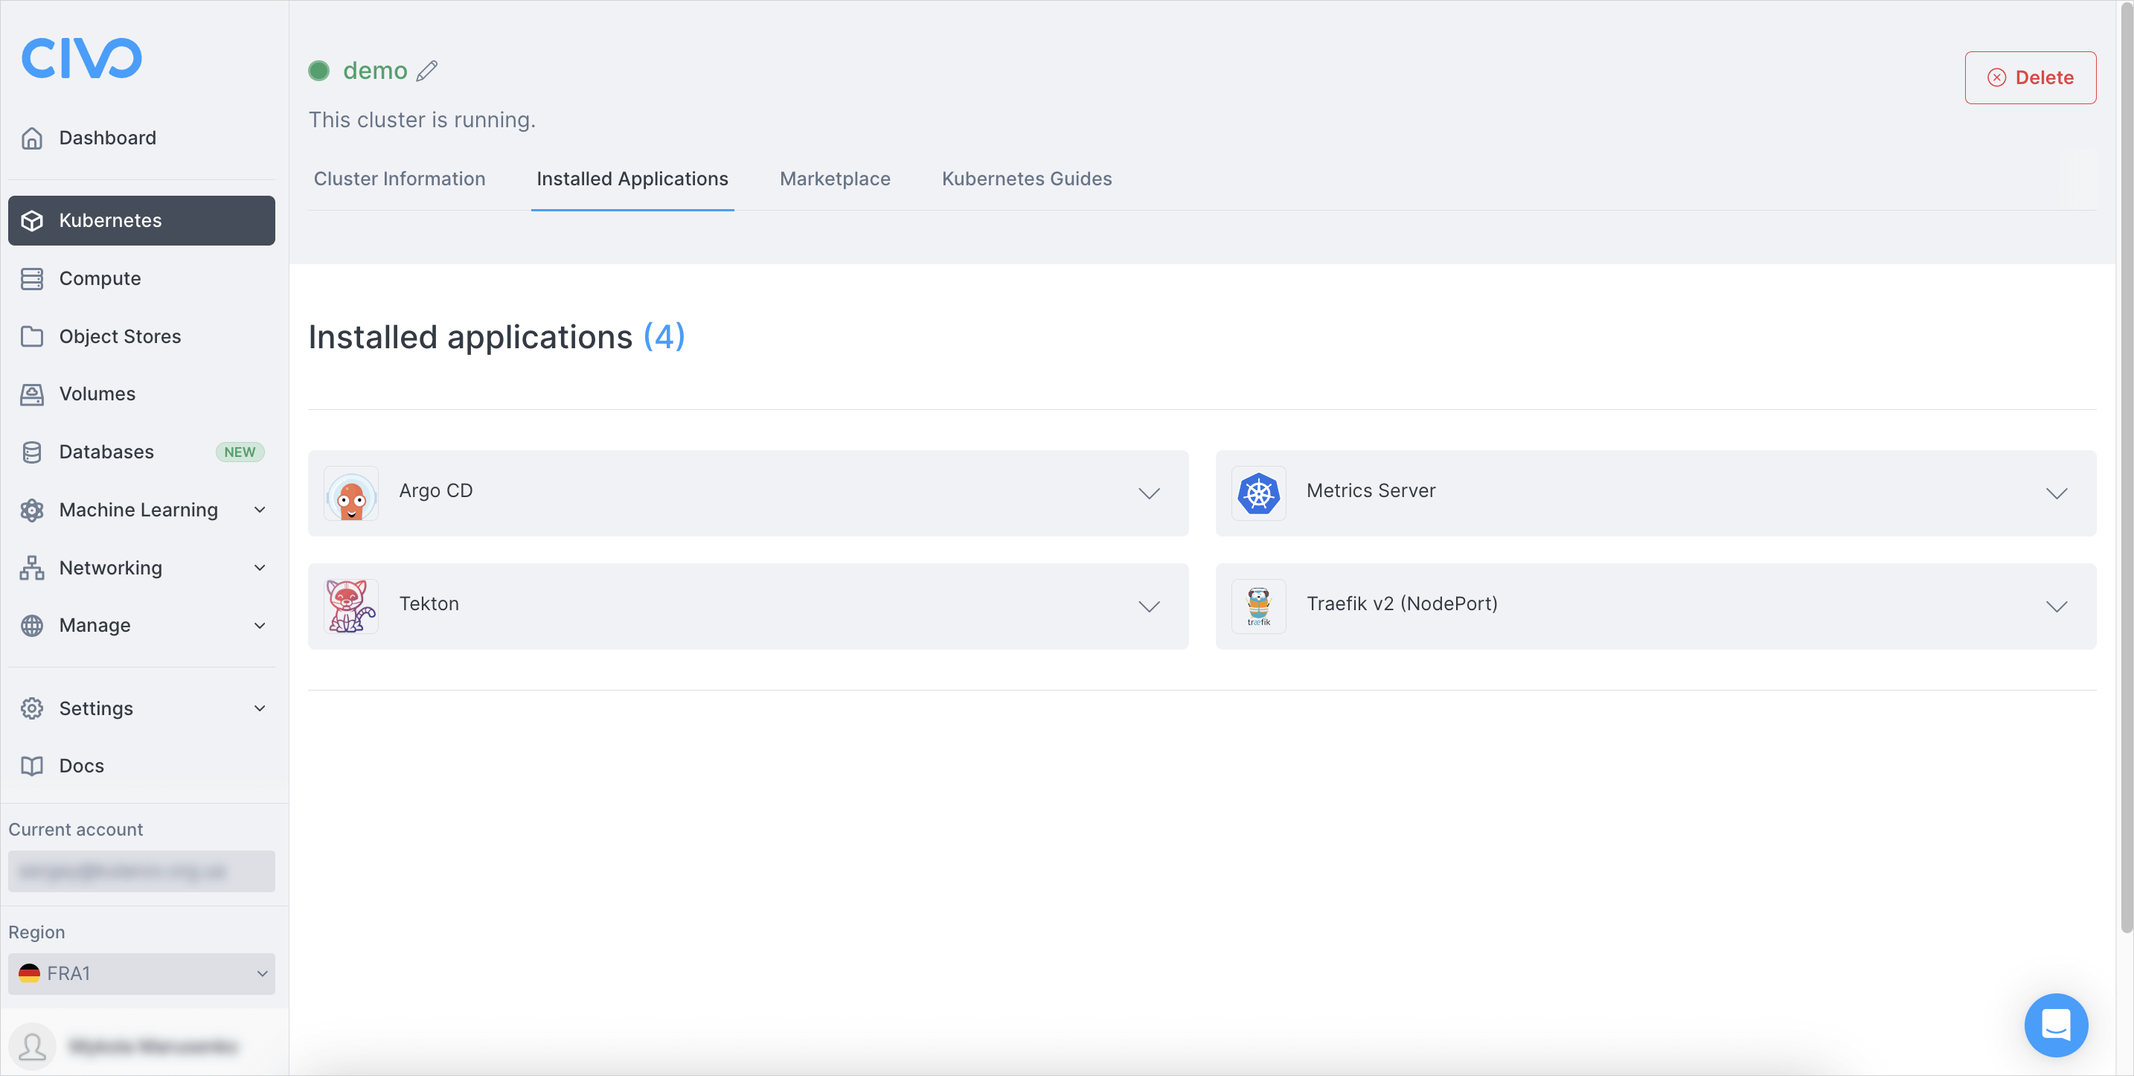Screen dimensions: 2134x1076
Task: Click the Metrics Server icon
Action: [1258, 491]
